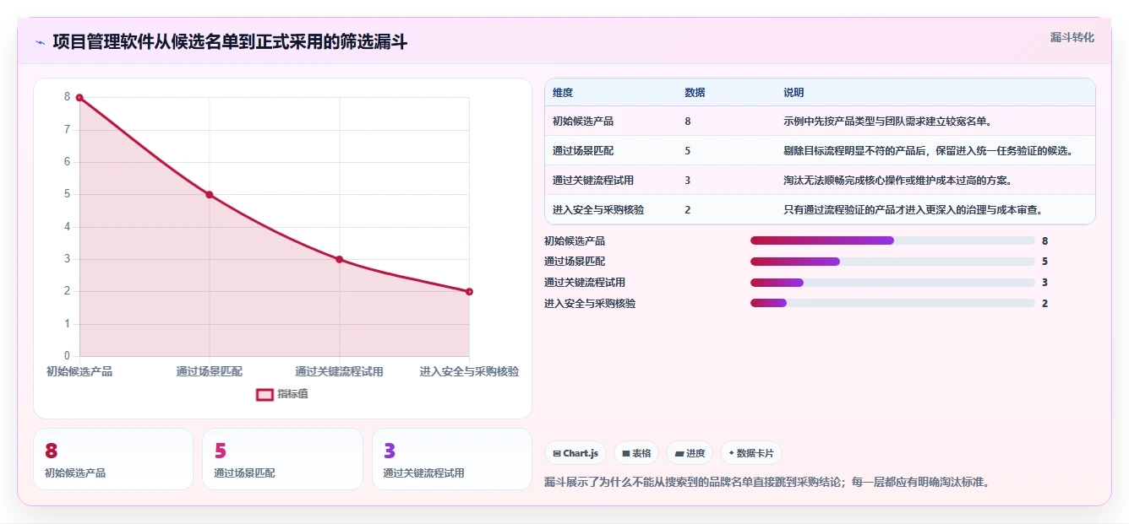The image size is (1129, 524).
Task: Click the 数据 column header
Action: (x=695, y=93)
